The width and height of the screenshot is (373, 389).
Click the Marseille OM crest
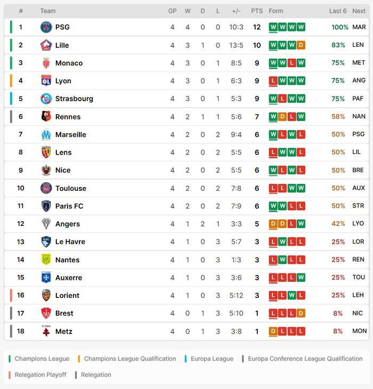(x=46, y=134)
